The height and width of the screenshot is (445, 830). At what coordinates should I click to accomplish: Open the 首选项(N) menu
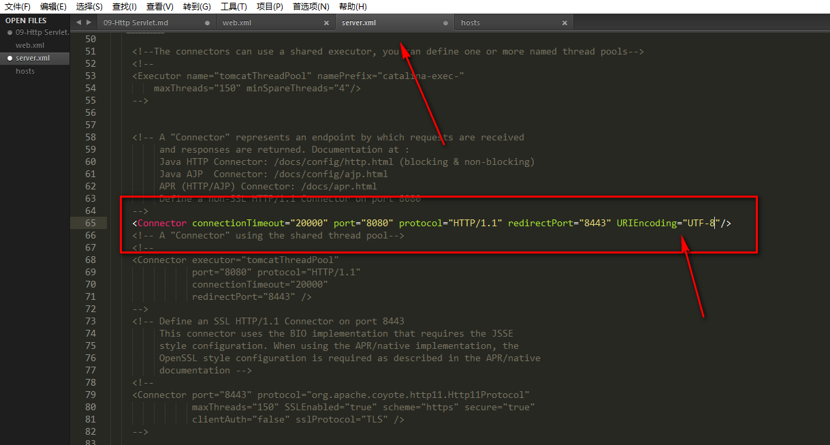(311, 6)
